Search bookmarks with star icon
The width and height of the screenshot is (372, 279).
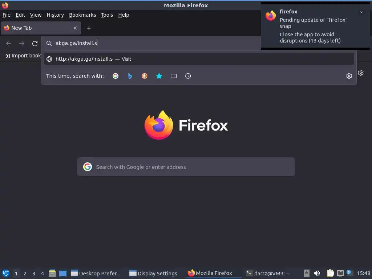159,76
